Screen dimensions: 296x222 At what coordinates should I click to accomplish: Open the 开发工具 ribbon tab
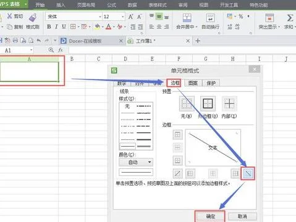229,5
